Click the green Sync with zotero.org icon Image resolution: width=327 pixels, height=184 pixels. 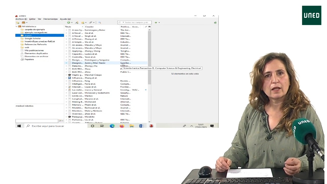[x=215, y=22]
